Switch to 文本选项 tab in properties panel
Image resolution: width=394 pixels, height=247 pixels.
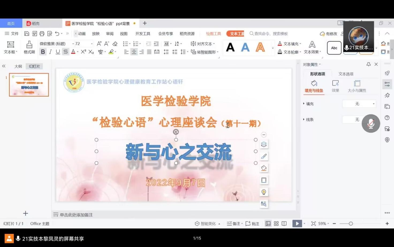pos(346,74)
